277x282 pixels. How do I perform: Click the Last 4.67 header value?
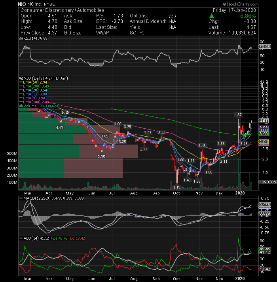pyautogui.click(x=251, y=27)
